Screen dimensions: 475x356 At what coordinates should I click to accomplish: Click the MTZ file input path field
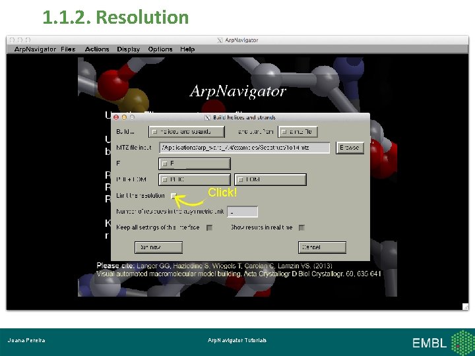245,148
